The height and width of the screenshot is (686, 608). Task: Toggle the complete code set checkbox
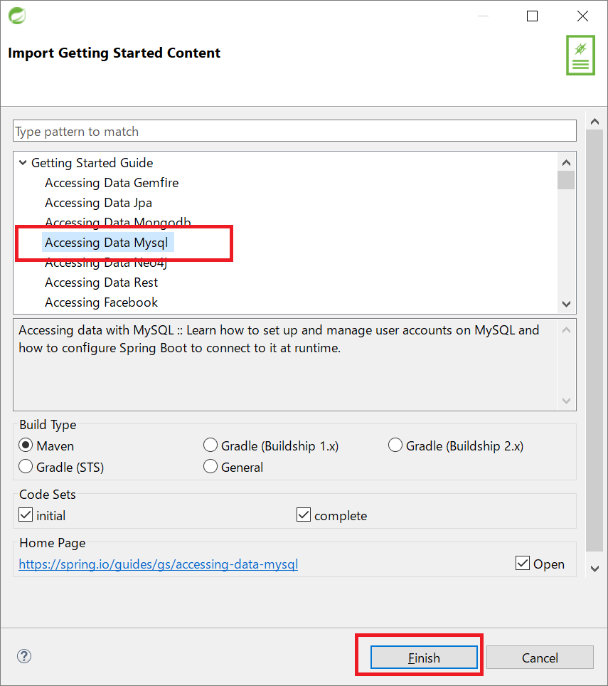pos(304,515)
